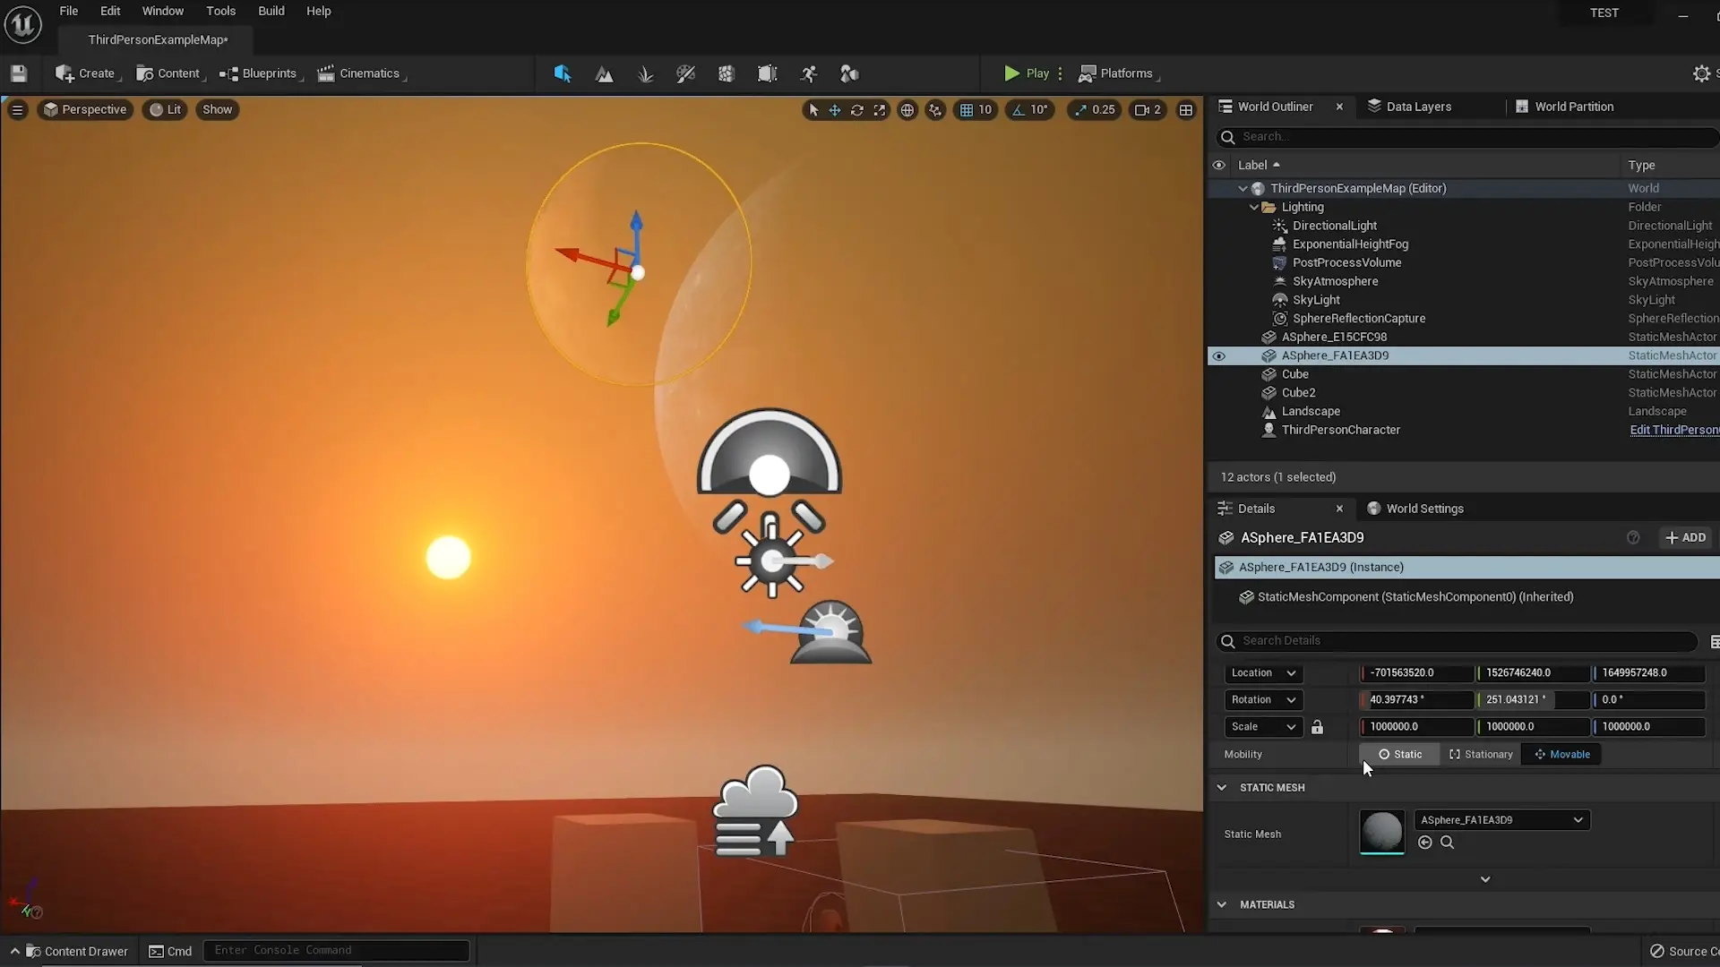Select the rotate transform tool in viewport
The image size is (1720, 967).
click(x=857, y=110)
